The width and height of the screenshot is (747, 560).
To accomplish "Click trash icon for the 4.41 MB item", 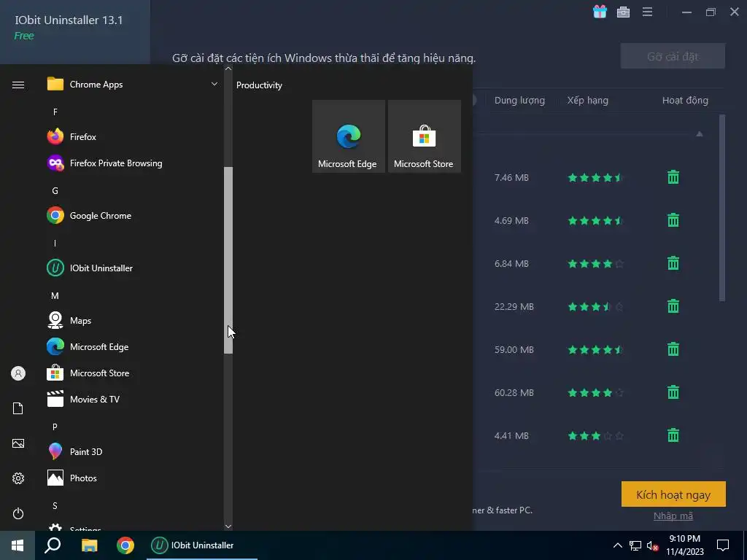I will 673,435.
